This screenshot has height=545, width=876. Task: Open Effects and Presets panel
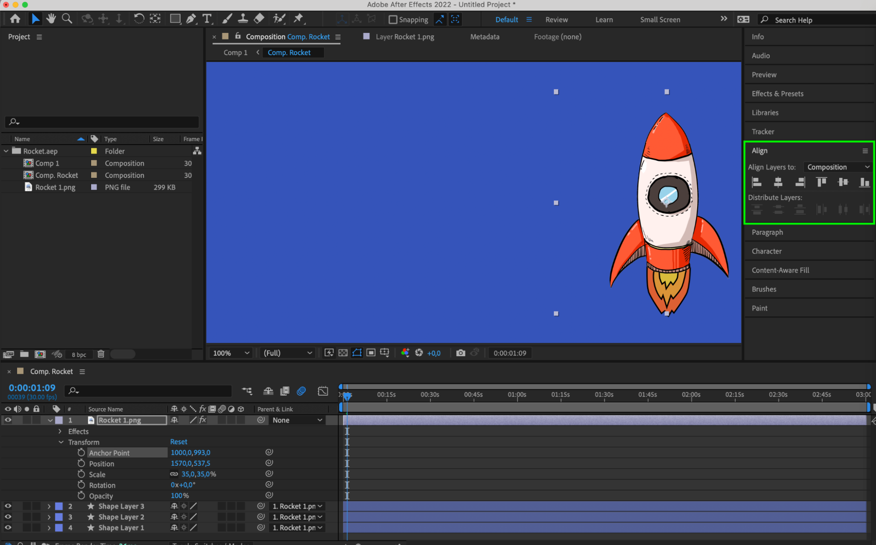pyautogui.click(x=777, y=94)
